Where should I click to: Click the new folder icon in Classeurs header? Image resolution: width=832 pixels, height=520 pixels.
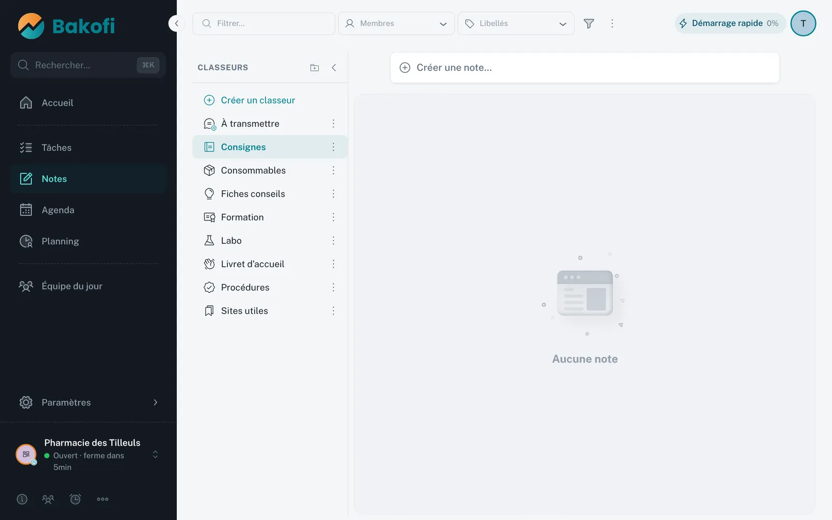point(315,68)
